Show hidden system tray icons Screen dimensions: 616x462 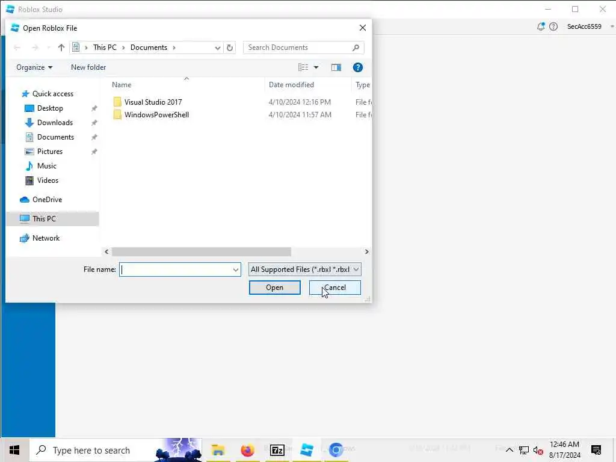coord(509,450)
